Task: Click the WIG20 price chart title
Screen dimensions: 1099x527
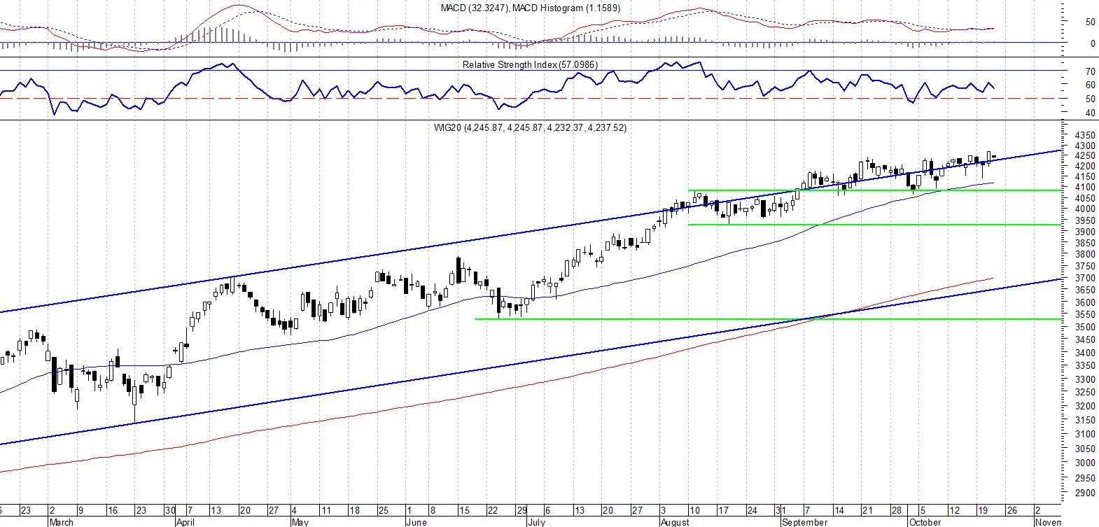Action: [x=530, y=127]
